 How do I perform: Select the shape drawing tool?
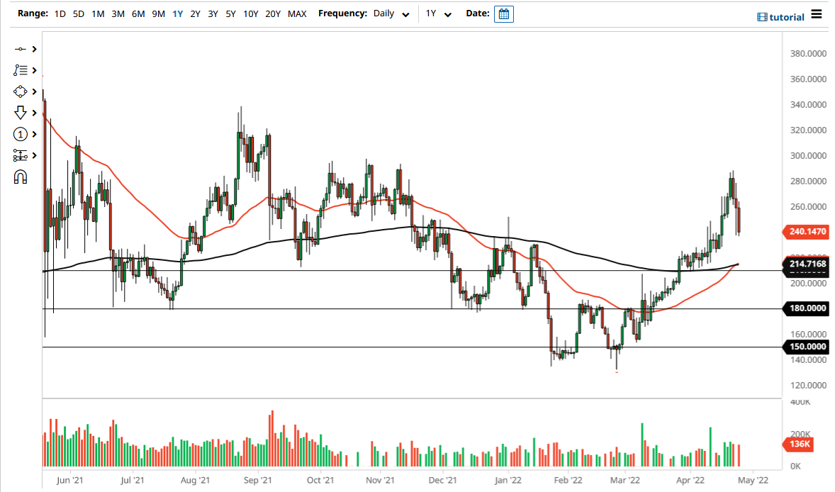18,91
